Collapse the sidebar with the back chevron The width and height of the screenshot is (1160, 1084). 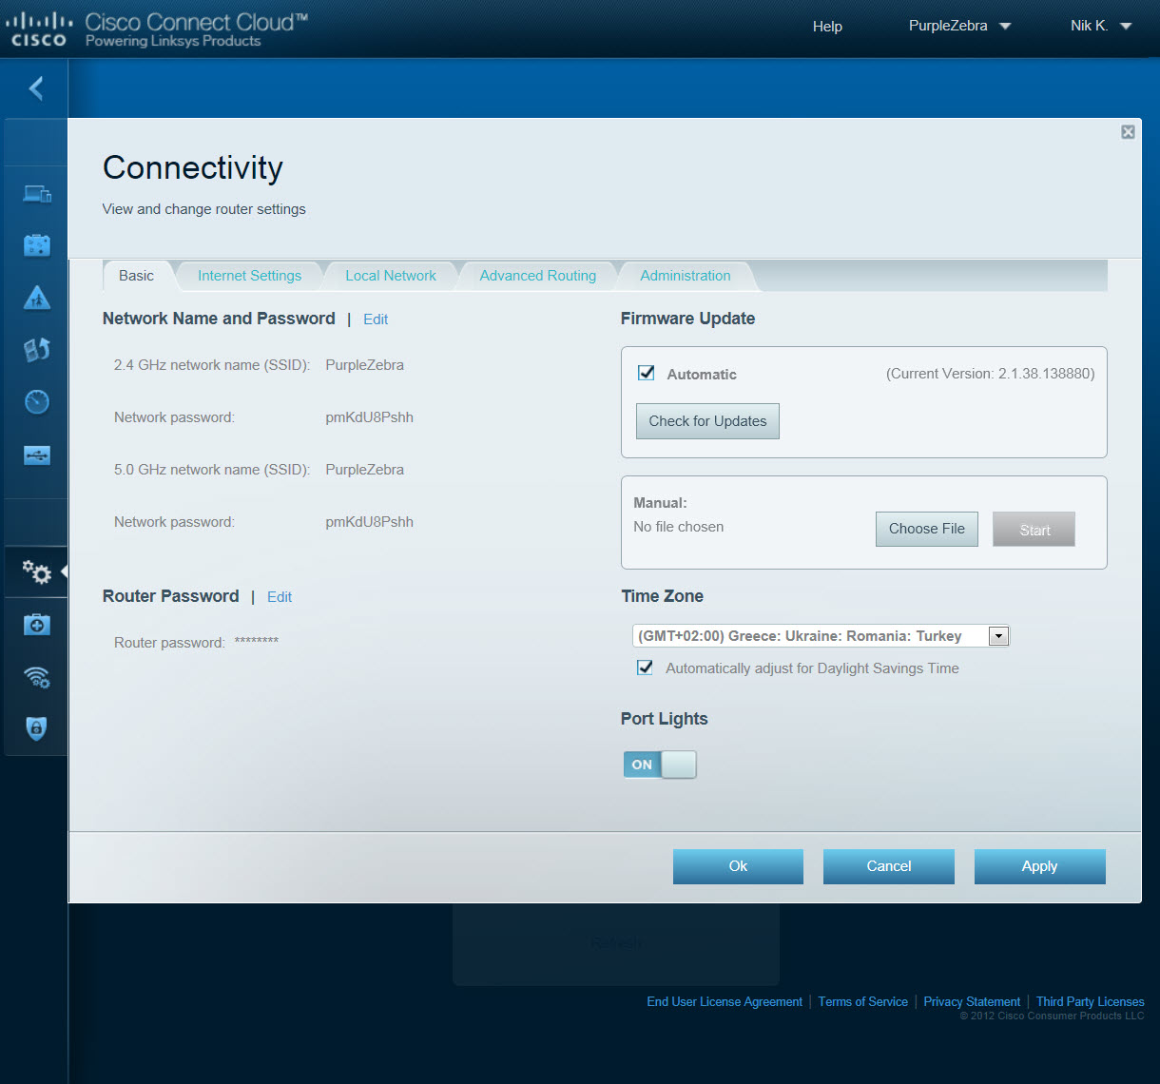(x=36, y=88)
